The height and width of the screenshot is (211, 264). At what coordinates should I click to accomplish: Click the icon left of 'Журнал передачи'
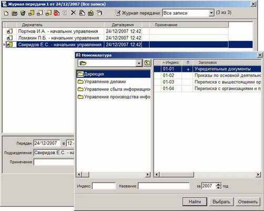(118, 13)
